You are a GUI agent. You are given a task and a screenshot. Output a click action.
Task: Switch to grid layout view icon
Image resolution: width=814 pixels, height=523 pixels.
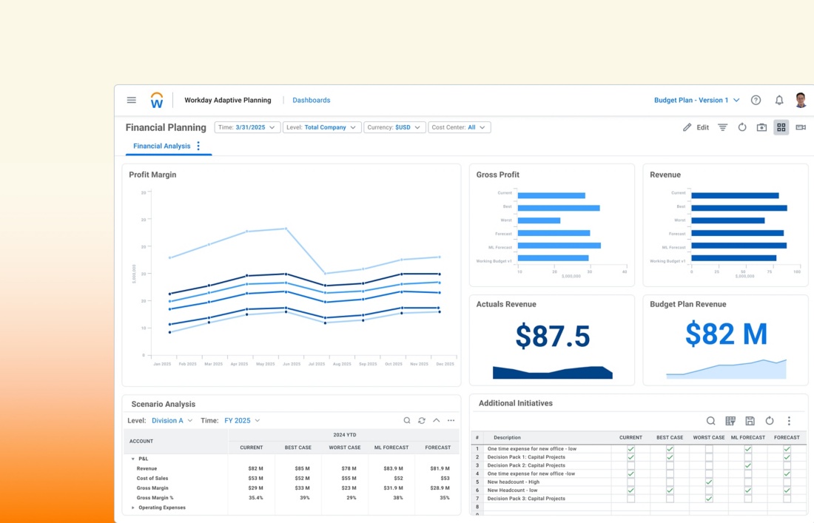point(781,127)
